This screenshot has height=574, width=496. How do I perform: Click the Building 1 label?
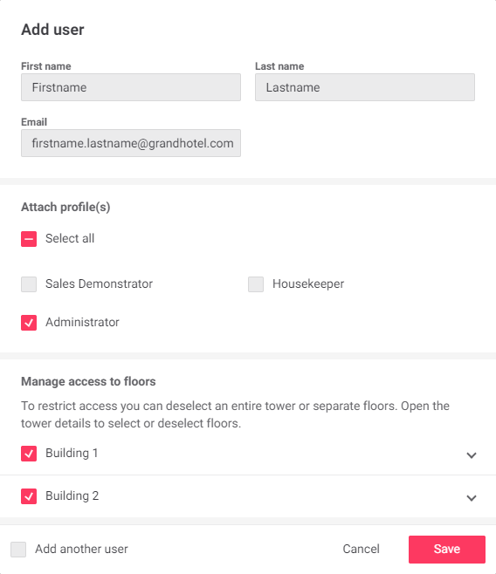[72, 454]
